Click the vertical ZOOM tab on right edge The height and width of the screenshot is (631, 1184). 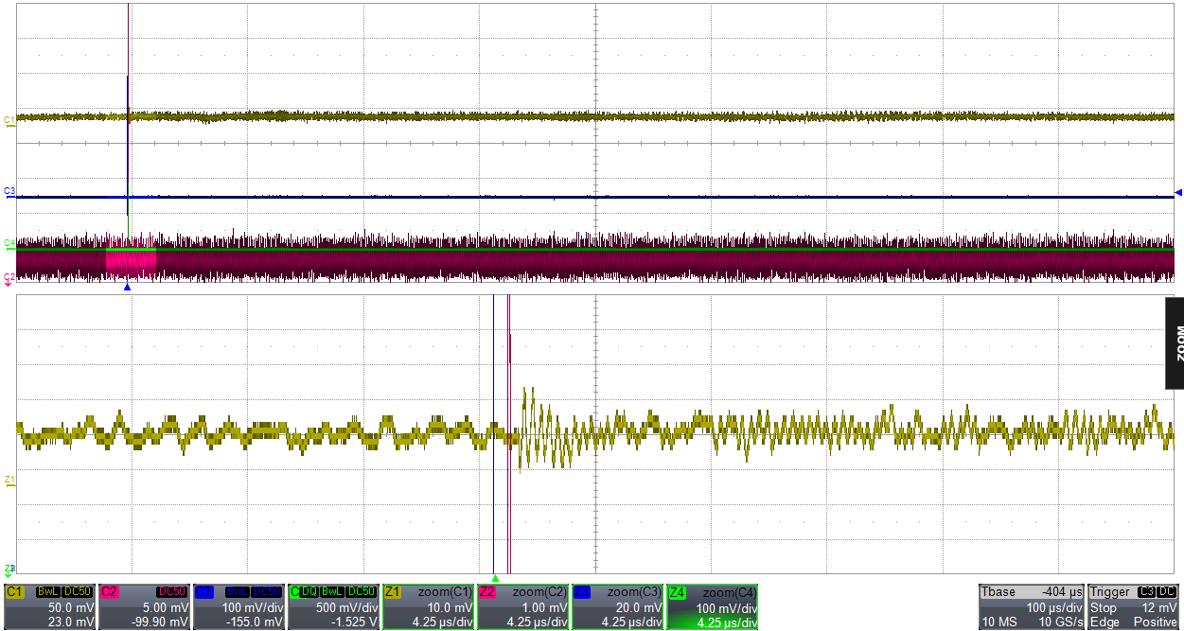[1175, 343]
